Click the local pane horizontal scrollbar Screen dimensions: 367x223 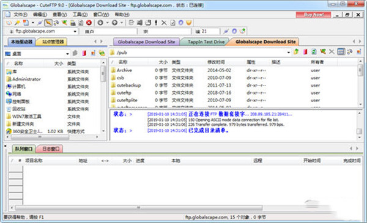[40, 137]
